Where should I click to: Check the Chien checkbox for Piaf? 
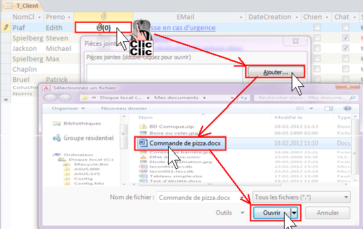point(317,27)
